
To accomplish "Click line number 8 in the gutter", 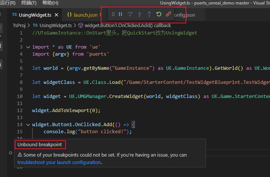I will pyautogui.click(x=21, y=82).
